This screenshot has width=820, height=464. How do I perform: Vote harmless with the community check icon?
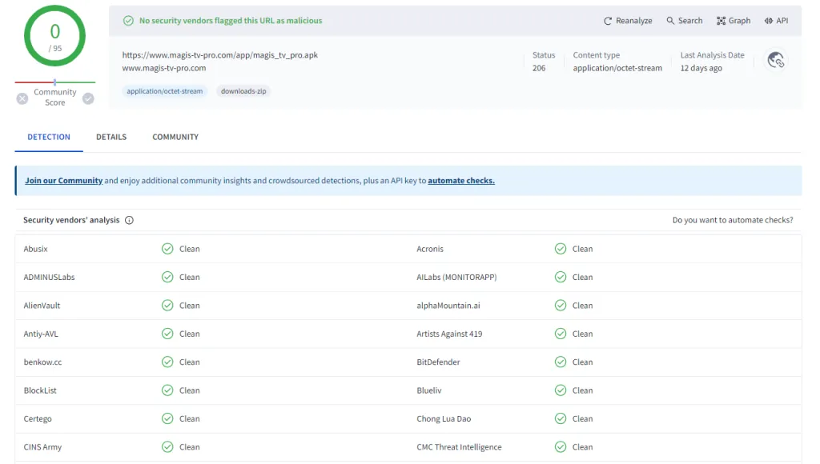88,98
